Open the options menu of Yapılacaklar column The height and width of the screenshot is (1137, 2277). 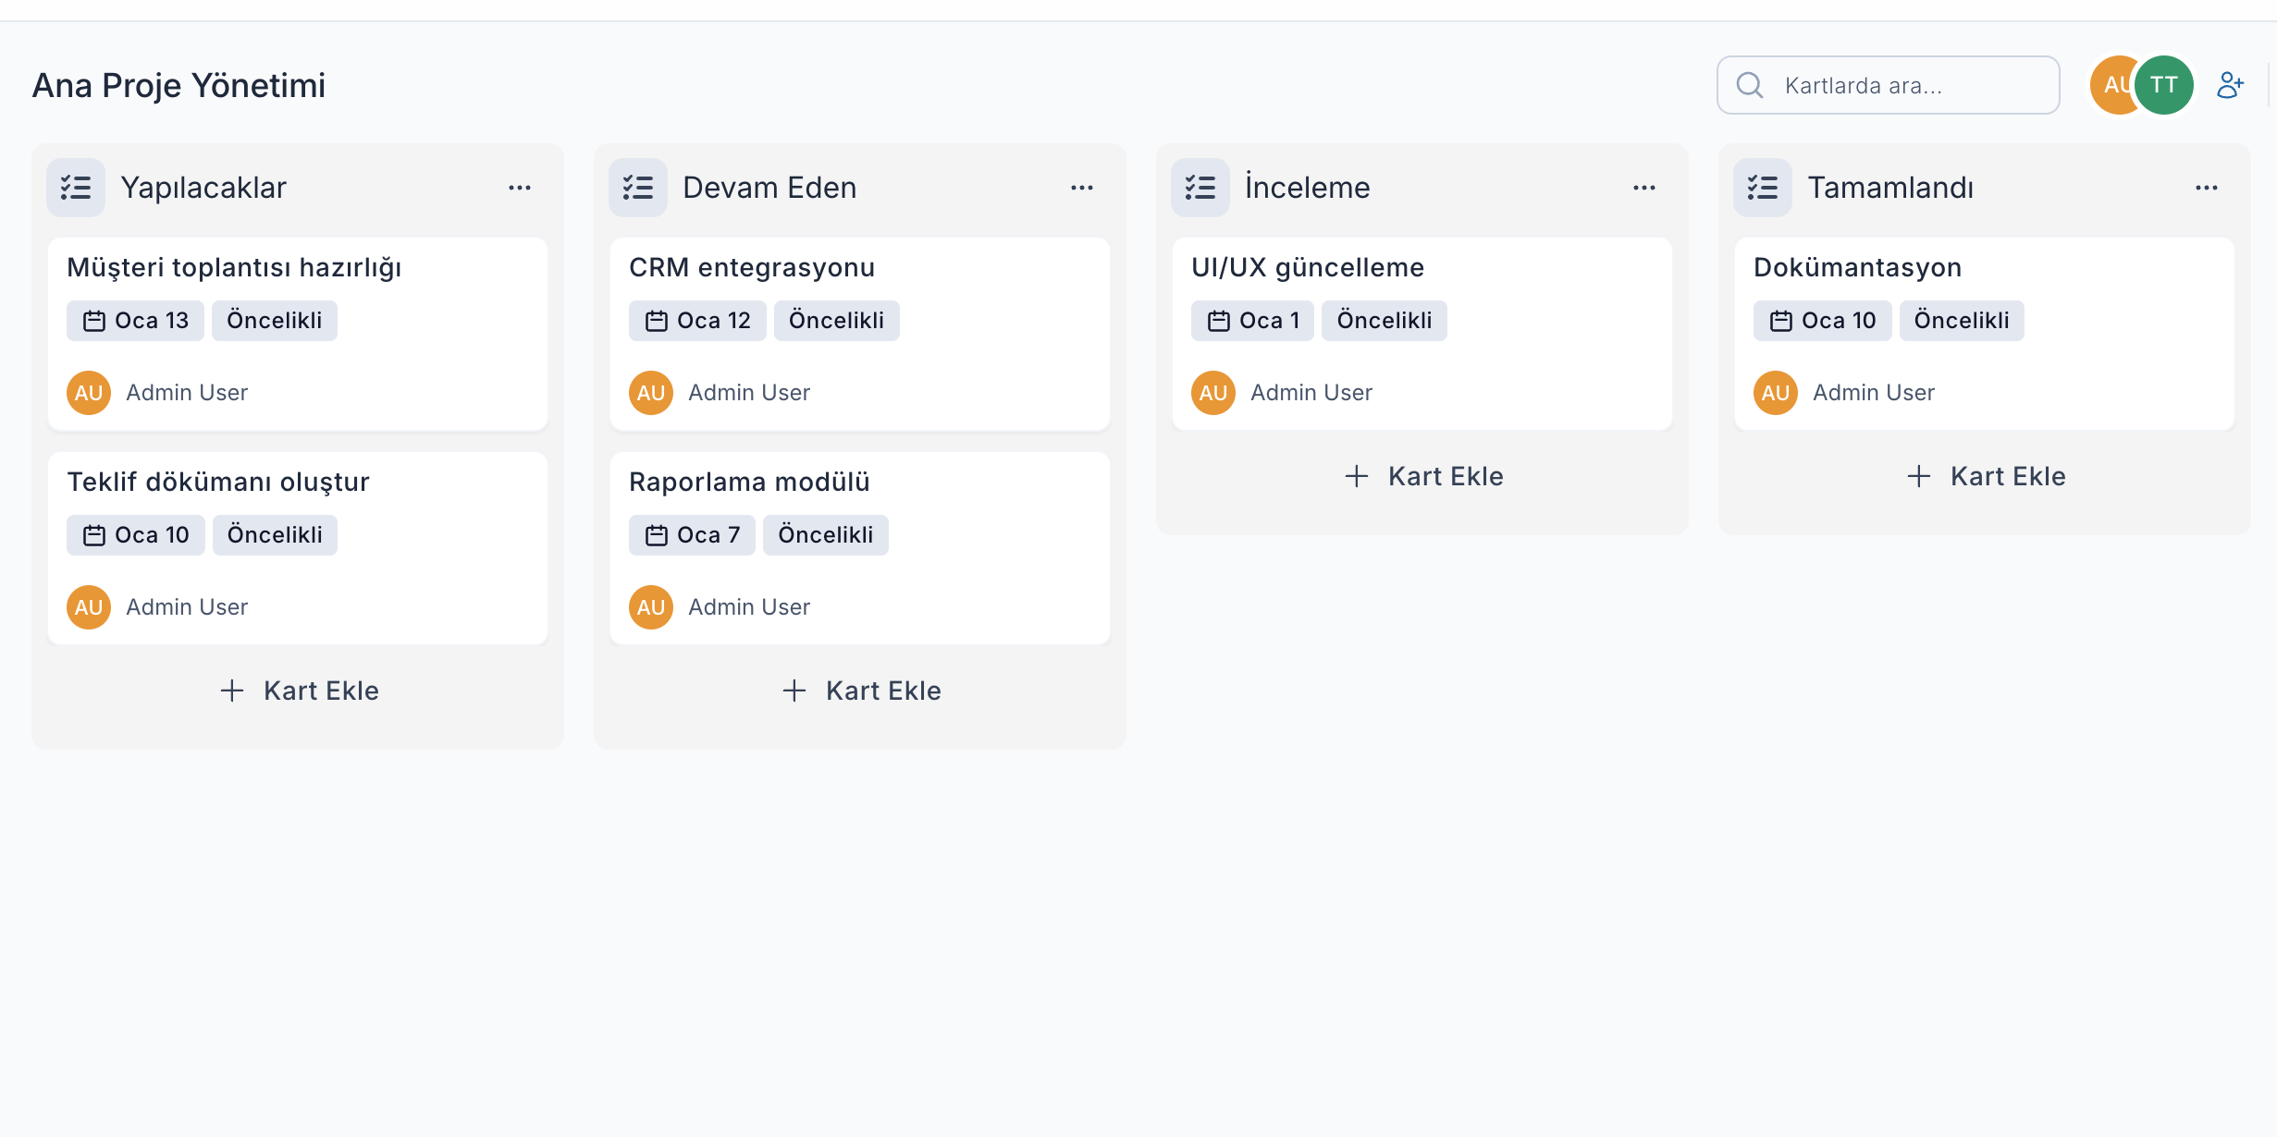coord(520,188)
